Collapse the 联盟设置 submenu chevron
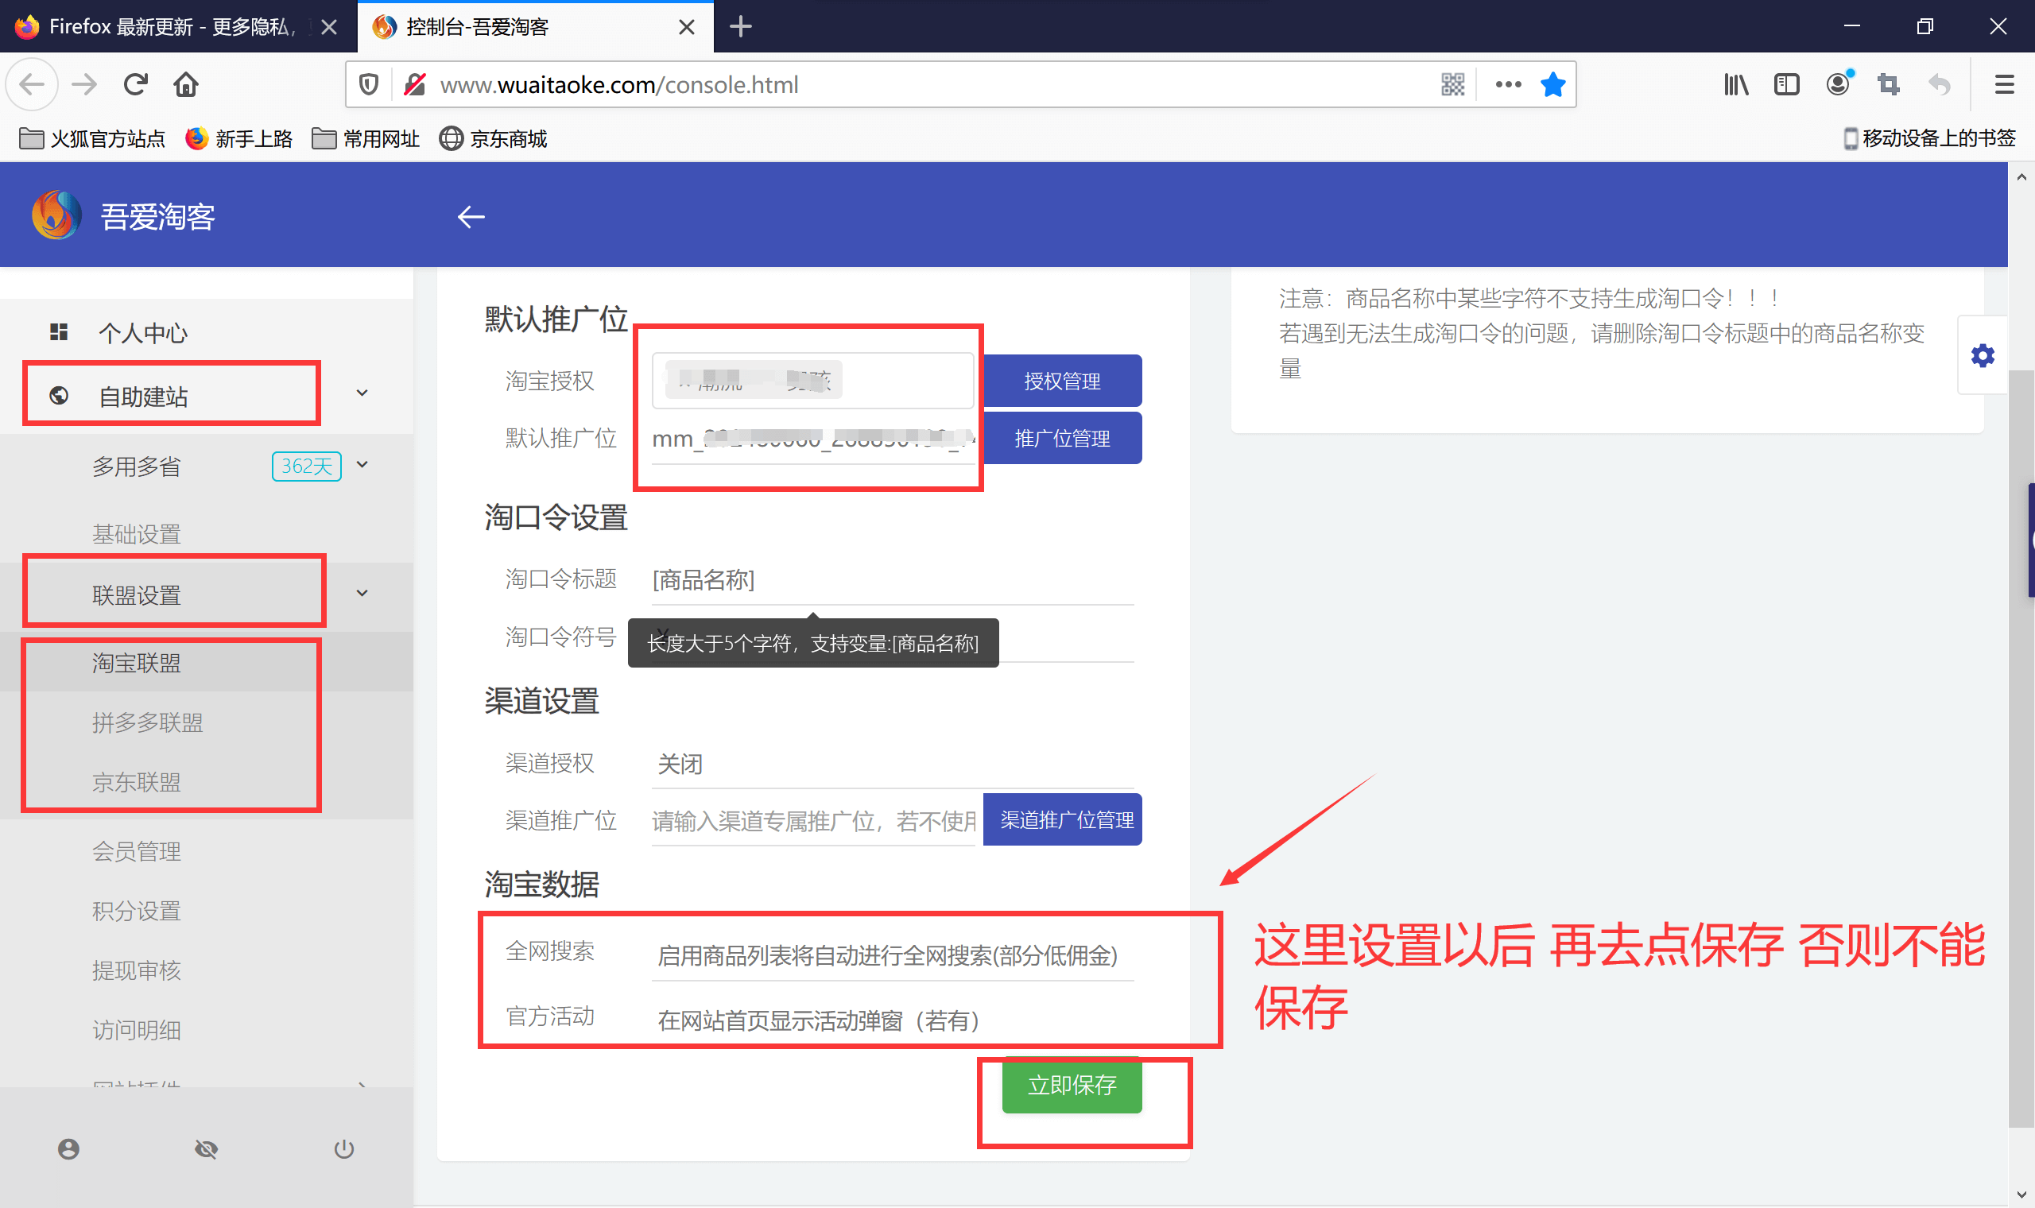Viewport: 2035px width, 1208px height. tap(362, 594)
